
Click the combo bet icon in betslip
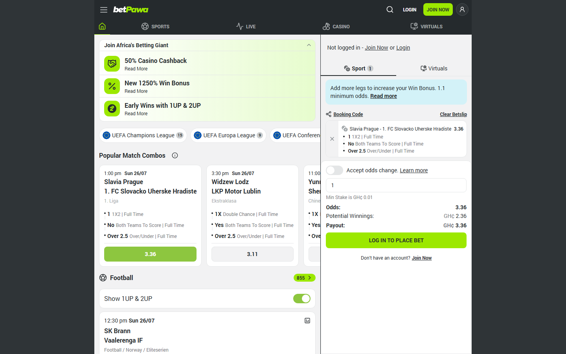pos(345,129)
